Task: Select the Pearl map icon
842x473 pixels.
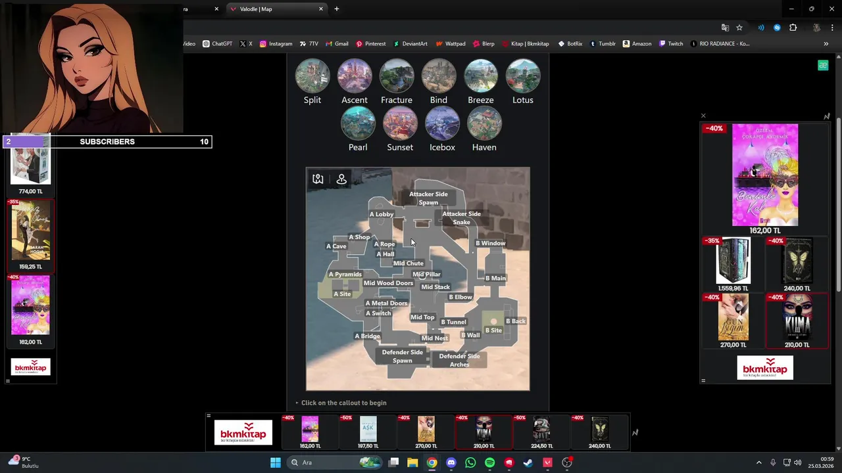Action: pos(358,124)
